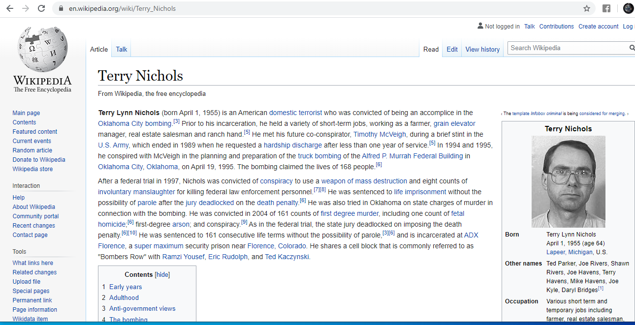Open the Ramzi Yousef link
635x325 pixels.
pos(183,257)
